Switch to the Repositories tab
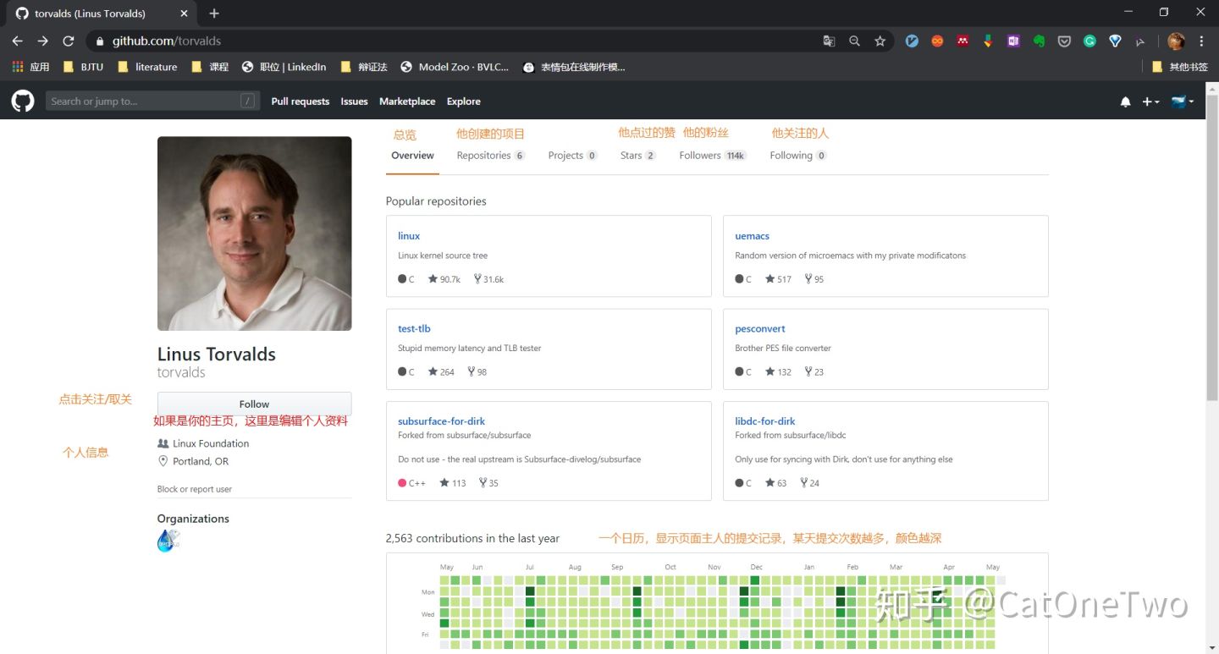Screen dimensions: 1219x654 [491, 156]
